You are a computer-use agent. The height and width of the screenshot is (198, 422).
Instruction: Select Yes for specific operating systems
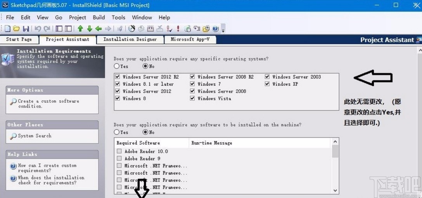click(116, 66)
